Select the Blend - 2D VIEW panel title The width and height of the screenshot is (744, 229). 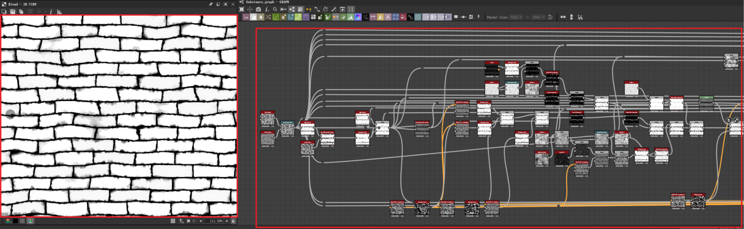pos(22,4)
